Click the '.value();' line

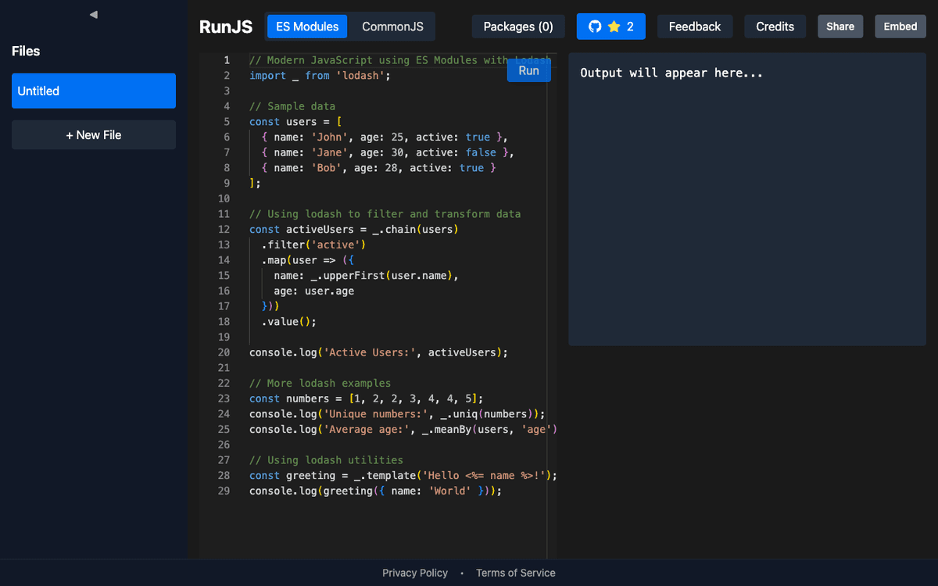289,321
